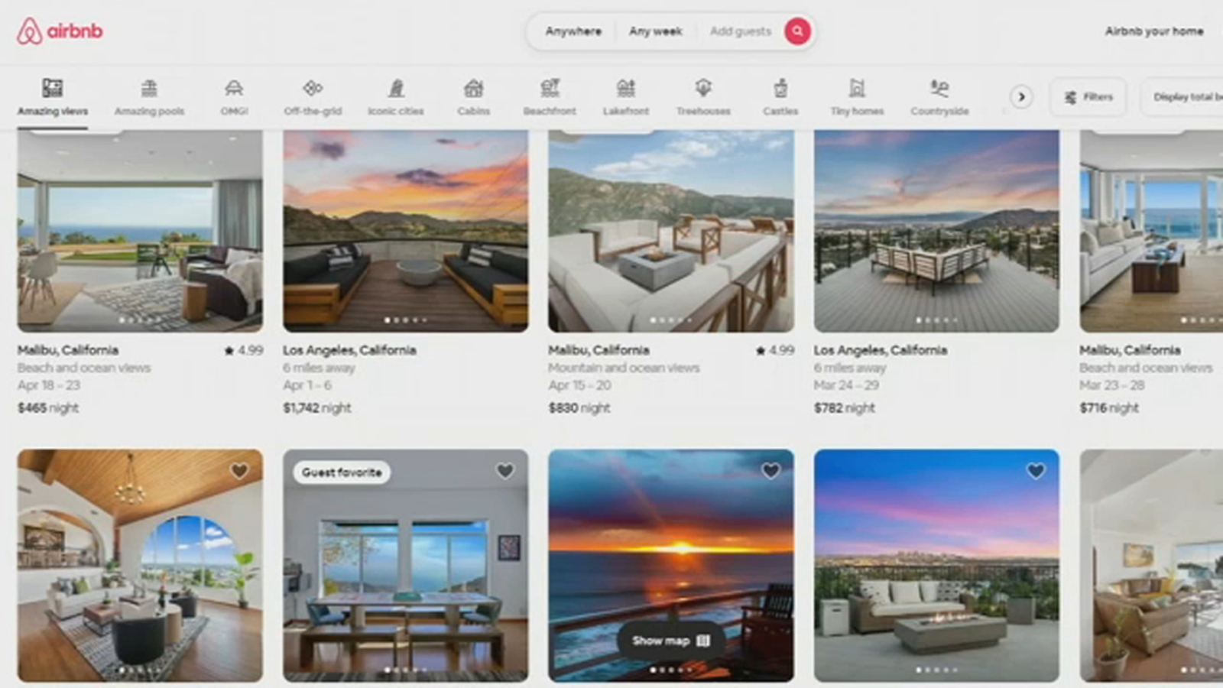Click the Mountain and ocean views text
The width and height of the screenshot is (1223, 688).
(624, 368)
